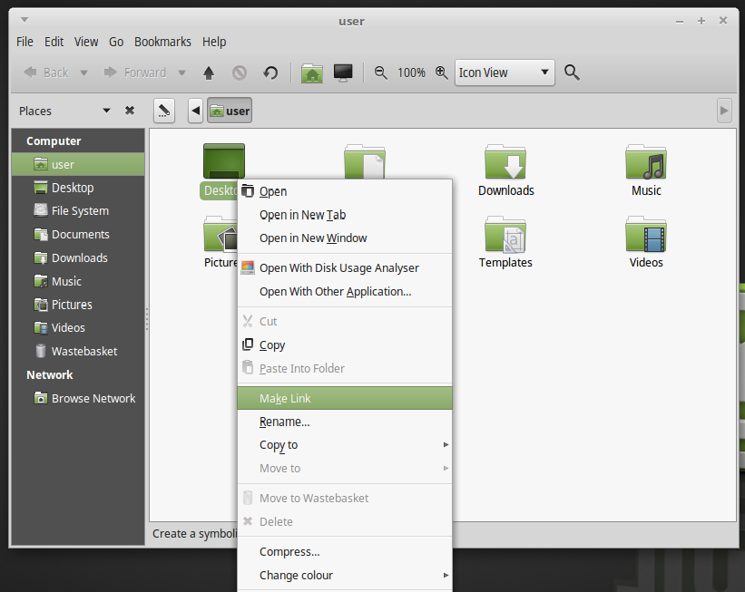The image size is (745, 592).
Task: Open the Bookmarks menu
Action: click(x=162, y=42)
